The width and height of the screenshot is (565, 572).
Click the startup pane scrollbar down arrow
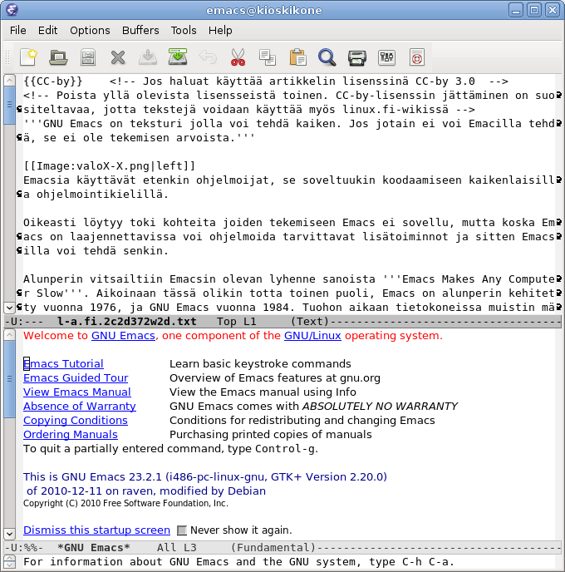[x=9, y=534]
